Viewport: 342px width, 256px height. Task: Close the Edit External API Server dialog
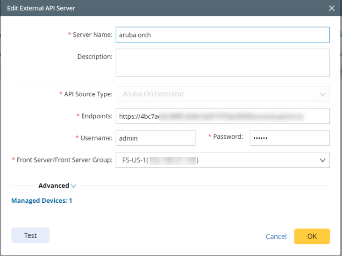pyautogui.click(x=332, y=8)
